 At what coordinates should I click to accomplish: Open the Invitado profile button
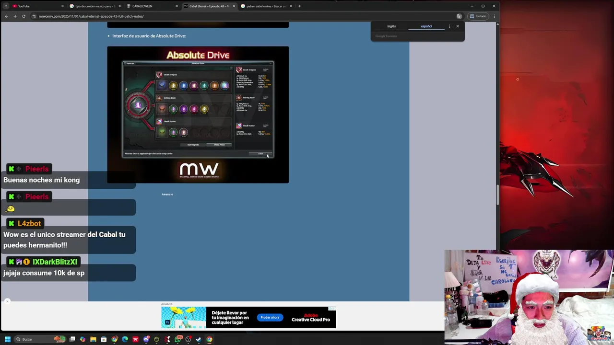[x=478, y=16]
